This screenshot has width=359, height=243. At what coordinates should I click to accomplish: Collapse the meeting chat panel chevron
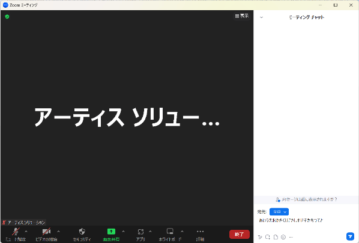click(x=262, y=17)
